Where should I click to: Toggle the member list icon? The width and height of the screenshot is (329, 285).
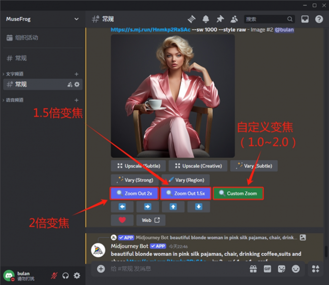(234, 19)
